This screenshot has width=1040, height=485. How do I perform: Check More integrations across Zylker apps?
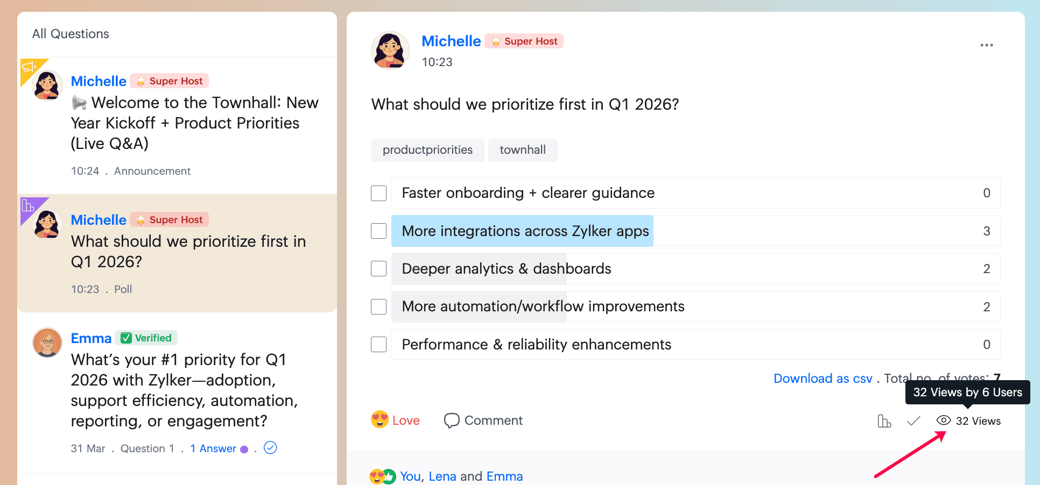(378, 231)
